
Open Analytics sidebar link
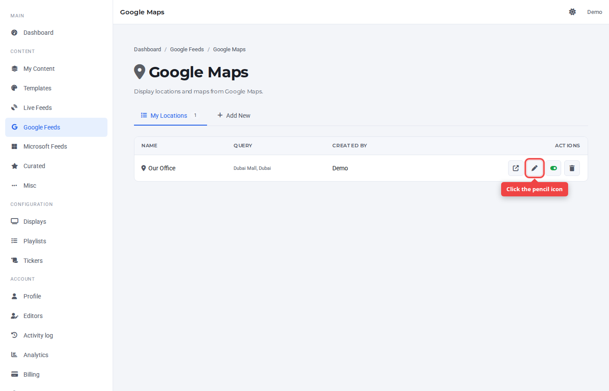pyautogui.click(x=56, y=355)
